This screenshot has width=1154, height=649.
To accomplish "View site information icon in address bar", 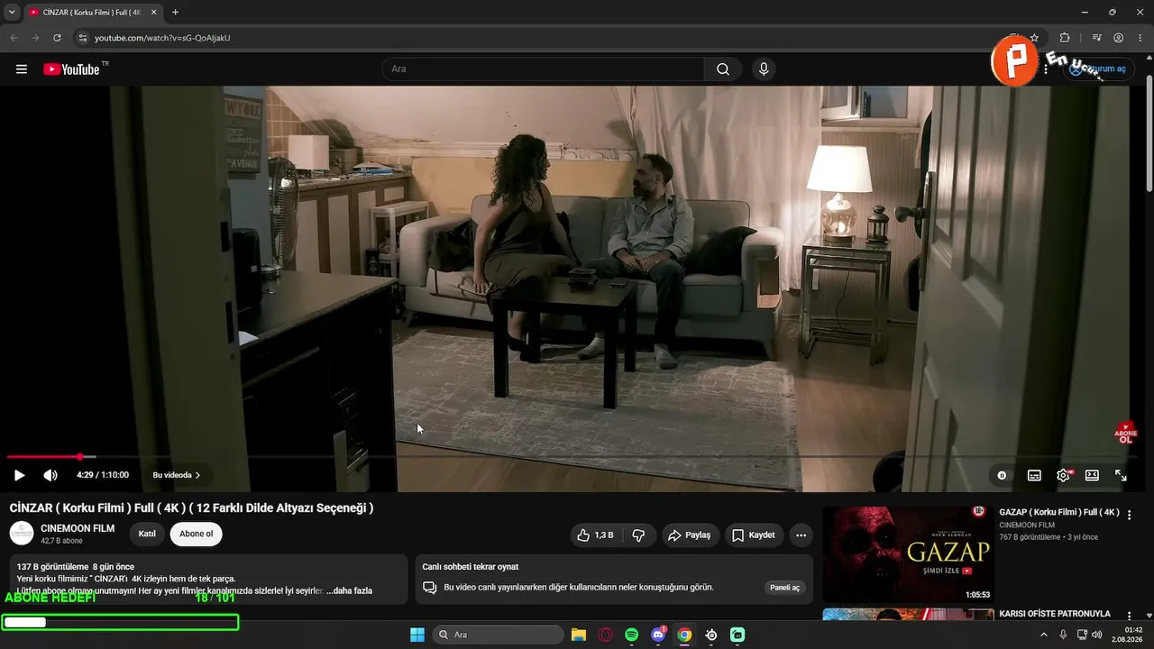I will [82, 38].
